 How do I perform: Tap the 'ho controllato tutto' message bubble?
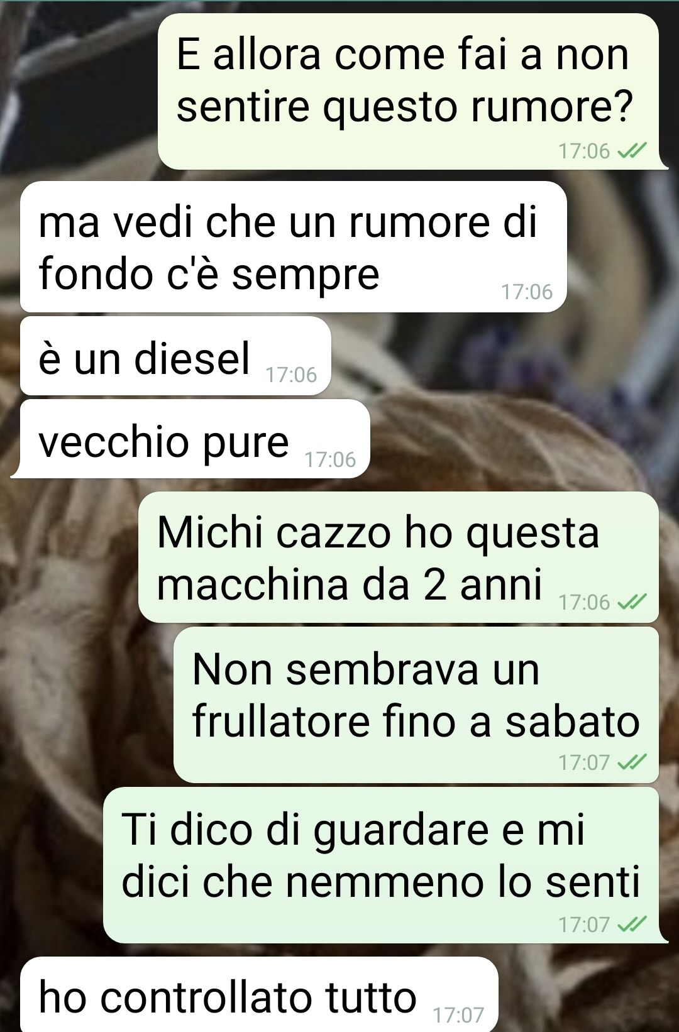click(x=259, y=994)
